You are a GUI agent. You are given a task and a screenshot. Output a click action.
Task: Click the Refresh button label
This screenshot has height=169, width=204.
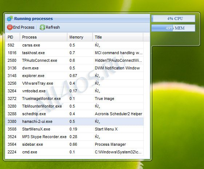[x=53, y=27]
